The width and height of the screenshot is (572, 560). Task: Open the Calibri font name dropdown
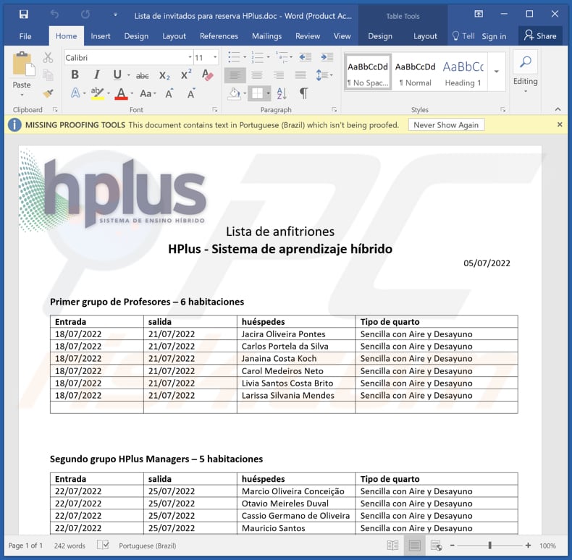[190, 58]
